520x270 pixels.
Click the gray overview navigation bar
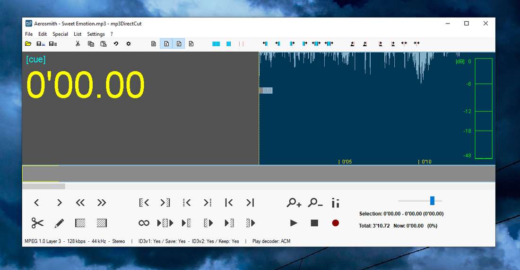tap(259, 173)
